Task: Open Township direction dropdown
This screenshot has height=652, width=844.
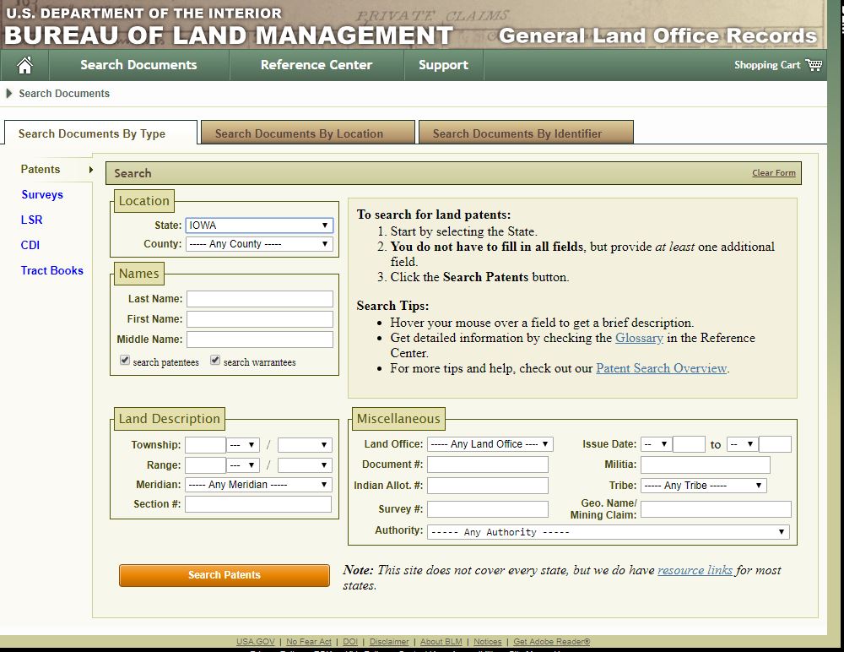Action: coord(243,445)
